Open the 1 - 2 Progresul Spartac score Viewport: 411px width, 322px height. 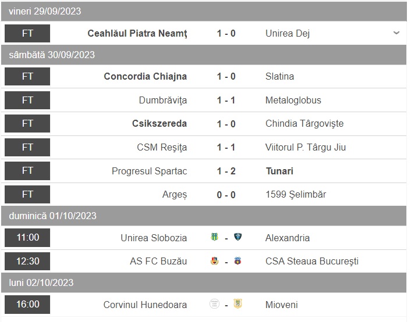[226, 171]
